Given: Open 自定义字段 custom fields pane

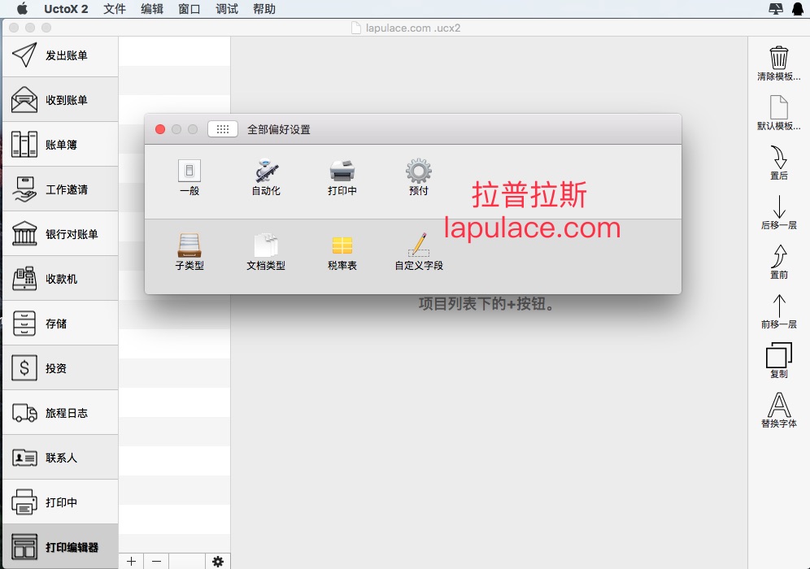Looking at the screenshot, I should click(x=419, y=253).
